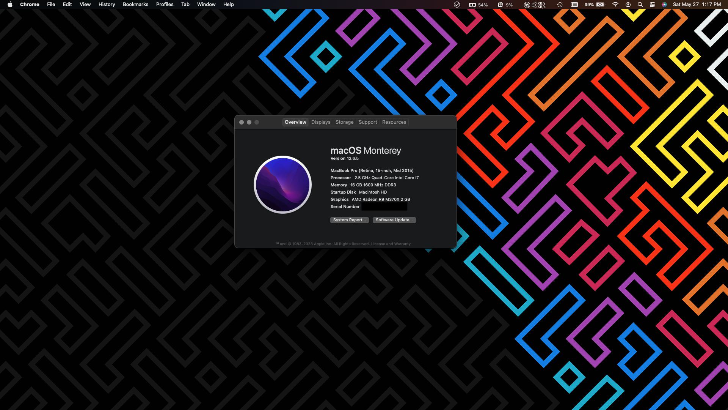728x410 pixels.
Task: Close the About This Mac window
Action: pos(242,122)
